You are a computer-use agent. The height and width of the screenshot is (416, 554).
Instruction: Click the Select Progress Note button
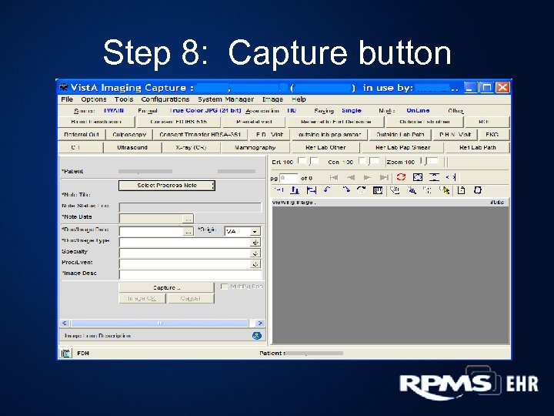(167, 186)
